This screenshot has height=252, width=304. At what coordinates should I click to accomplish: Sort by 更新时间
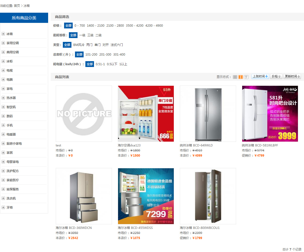pos(292,76)
